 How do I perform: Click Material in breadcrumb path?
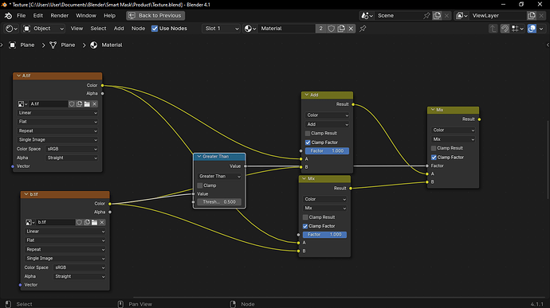click(107, 45)
